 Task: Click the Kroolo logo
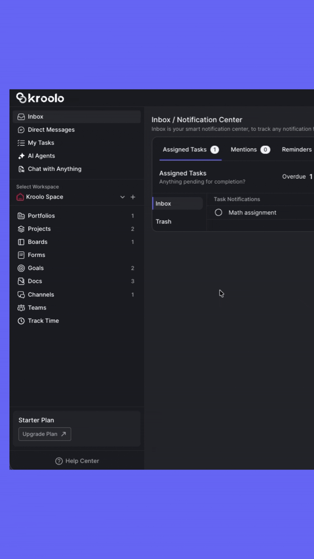click(x=40, y=98)
